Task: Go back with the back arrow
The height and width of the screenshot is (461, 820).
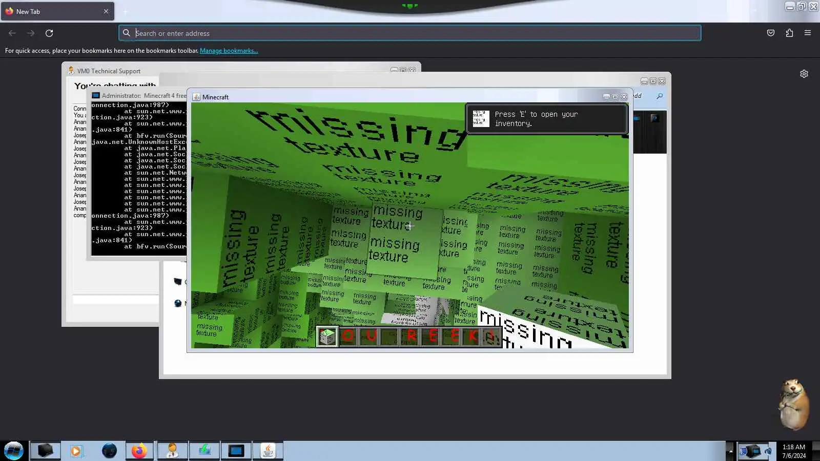Action: 12,33
